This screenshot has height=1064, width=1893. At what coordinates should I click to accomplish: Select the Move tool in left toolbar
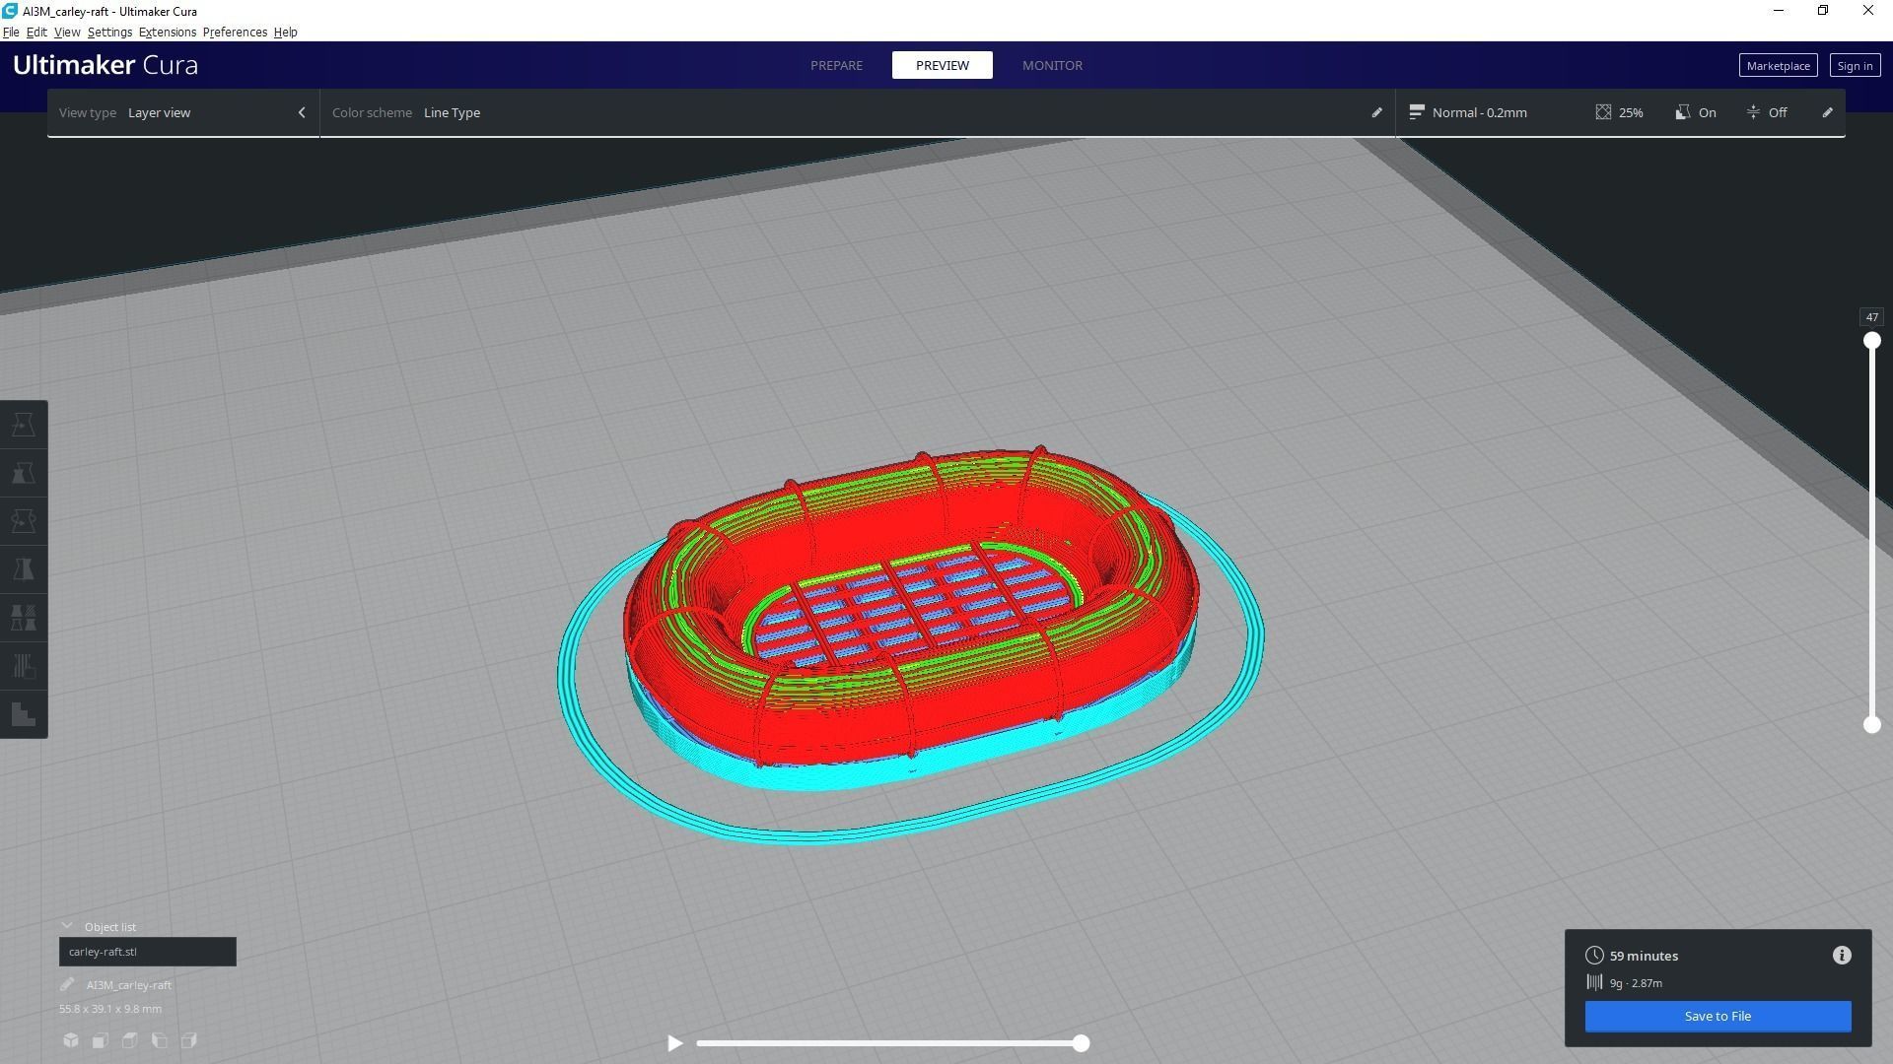coord(24,425)
